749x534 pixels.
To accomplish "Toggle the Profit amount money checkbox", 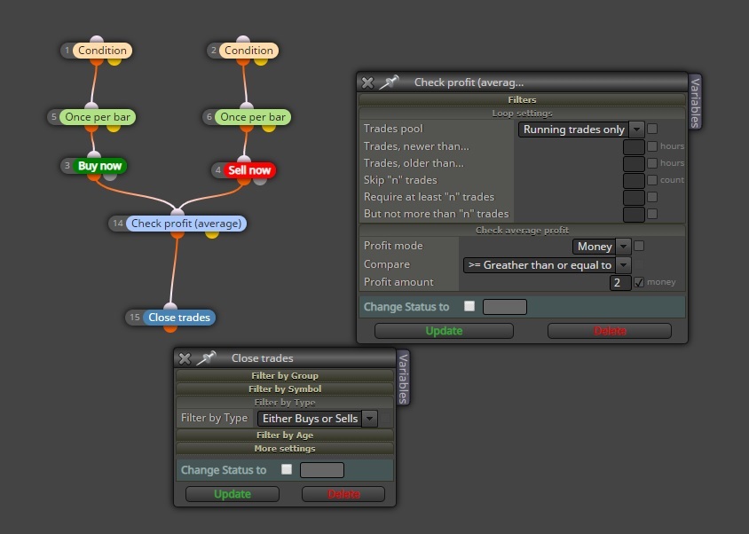I will point(639,283).
